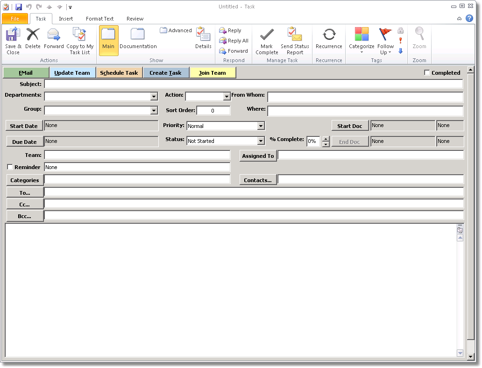This screenshot has width=482, height=368.
Task: Increase the % Complete spinner value
Action: coord(326,139)
